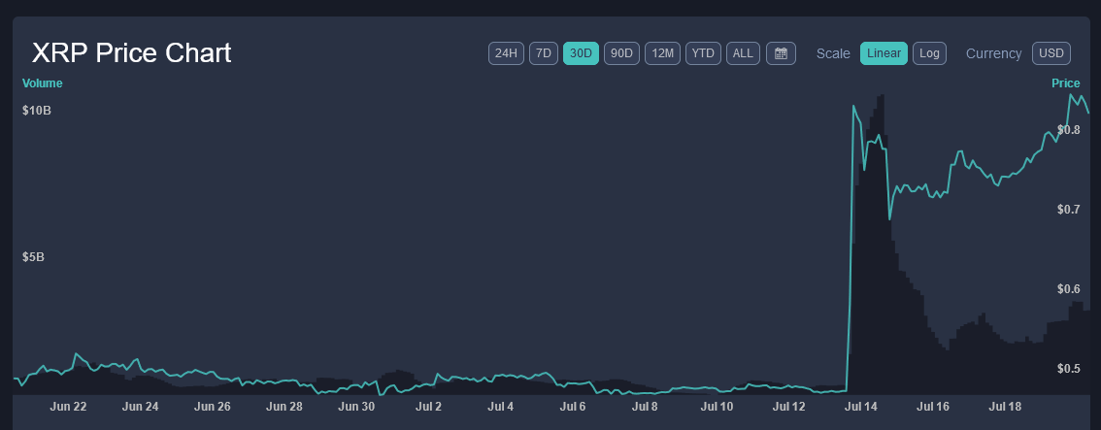Select the 24H time range

pyautogui.click(x=506, y=53)
